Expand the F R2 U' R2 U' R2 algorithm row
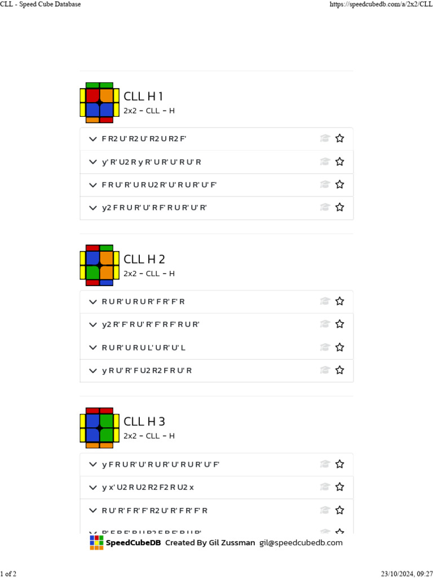Viewport: 433px width, 578px height. pos(93,138)
